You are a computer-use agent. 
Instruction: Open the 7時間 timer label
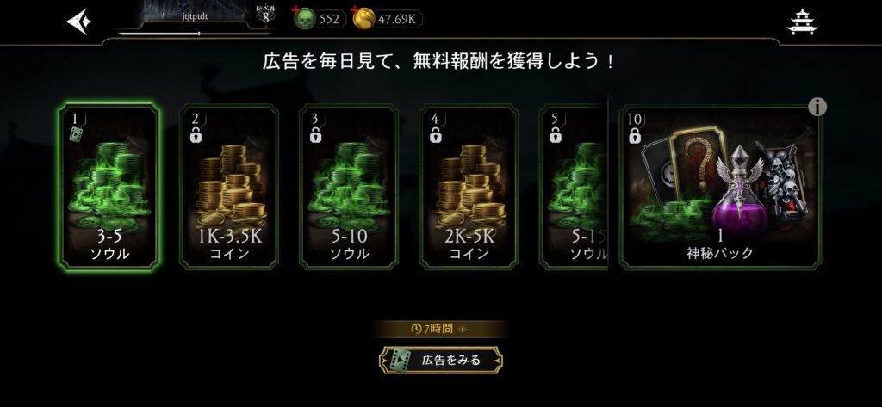432,330
